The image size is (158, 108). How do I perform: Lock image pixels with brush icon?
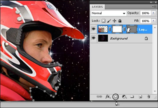pyautogui.click(x=109, y=21)
